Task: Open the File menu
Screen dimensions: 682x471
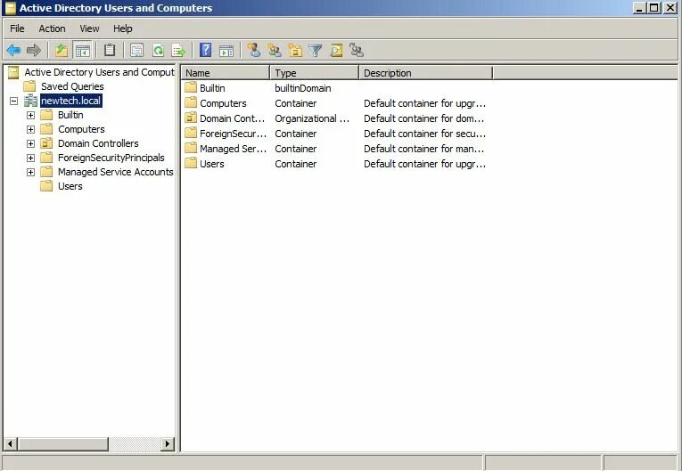Action: click(x=17, y=28)
